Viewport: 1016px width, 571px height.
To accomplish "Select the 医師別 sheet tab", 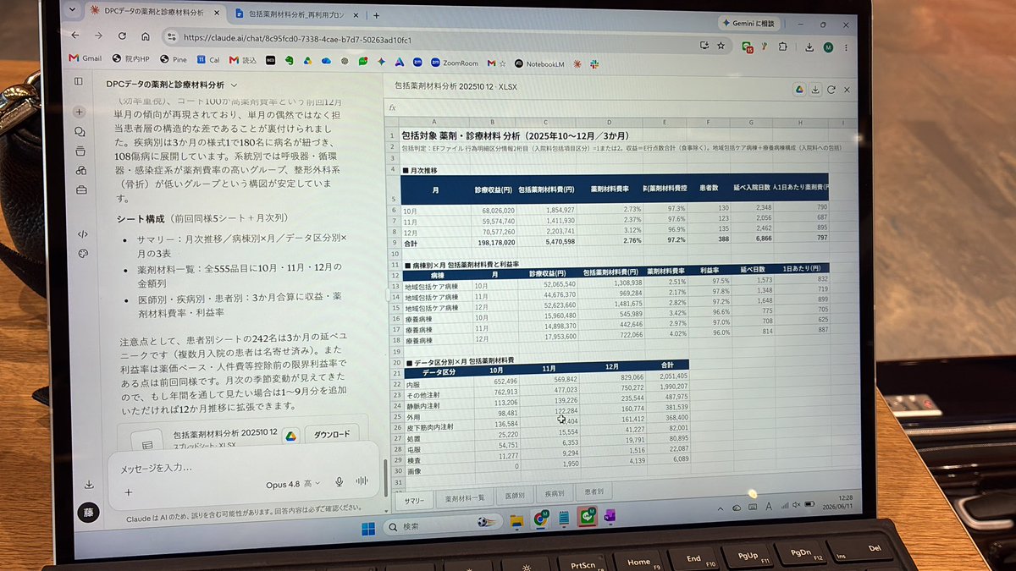I will click(515, 497).
